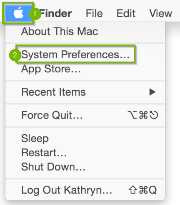Click the Force Quit keyboard shortcut symbols
Viewport: 180px width, 205px height.
coord(143,115)
